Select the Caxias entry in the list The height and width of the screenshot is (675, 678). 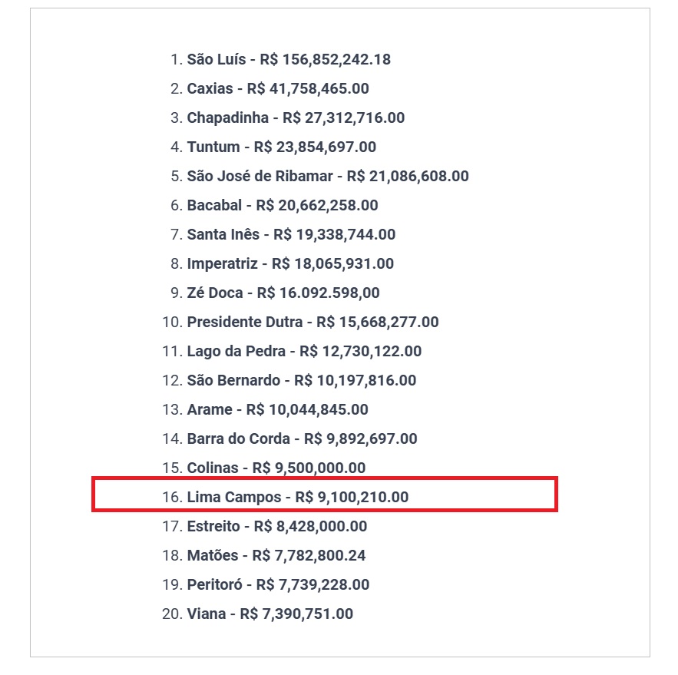277,89
